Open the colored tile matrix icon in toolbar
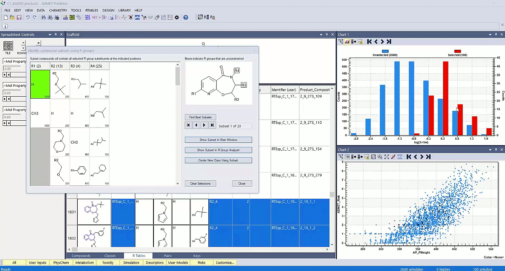 pos(72,17)
